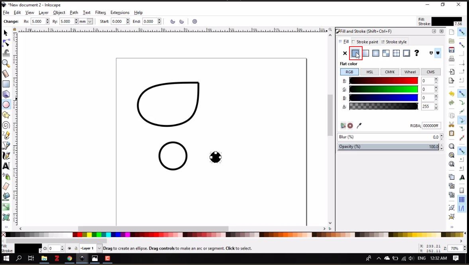This screenshot has height=265, width=469.
Task: Select the Ellipse tool
Action: click(6, 104)
